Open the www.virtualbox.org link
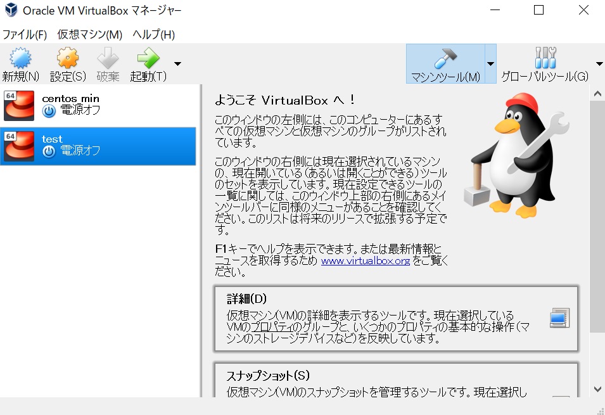 point(366,261)
